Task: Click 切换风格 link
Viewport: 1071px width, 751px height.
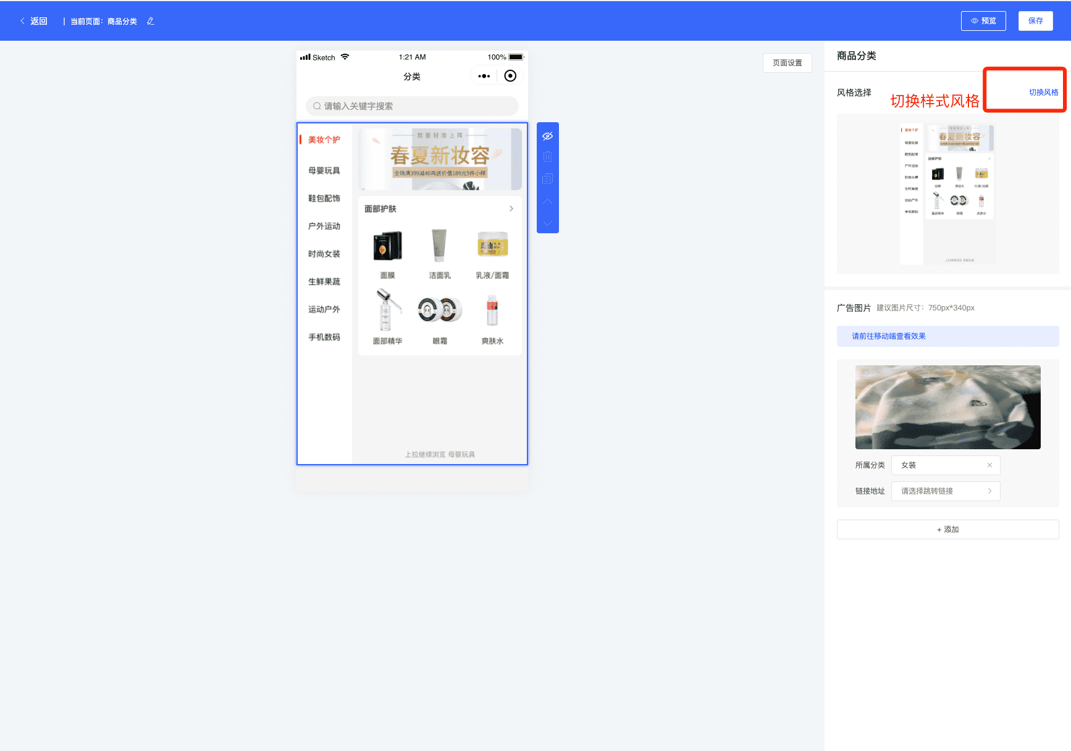Action: click(1043, 92)
